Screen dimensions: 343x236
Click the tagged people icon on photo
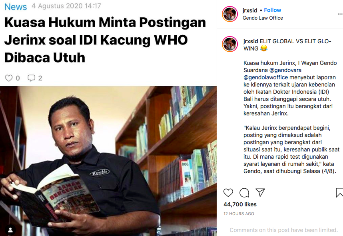pos(10,230)
